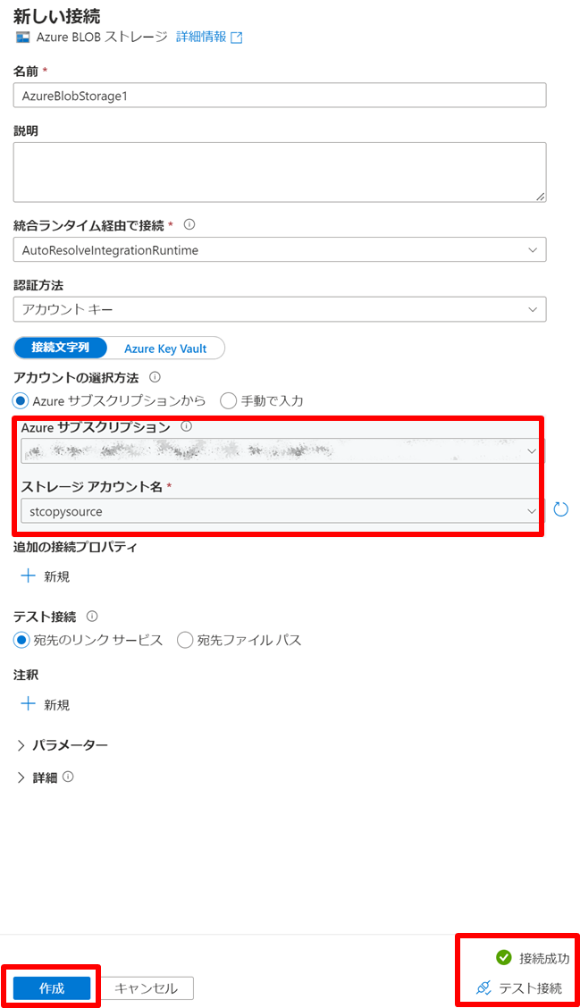This screenshot has height=1008, width=580.
Task: Click info icon beside 詳細 expander
Action: click(68, 777)
